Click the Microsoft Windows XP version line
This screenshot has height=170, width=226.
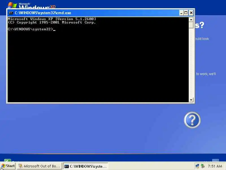point(52,19)
